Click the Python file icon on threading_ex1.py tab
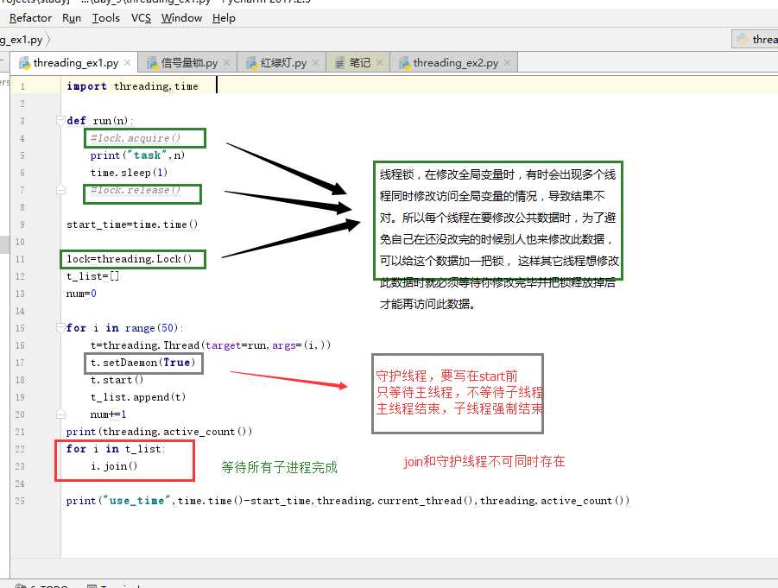This screenshot has width=778, height=588. [x=24, y=63]
